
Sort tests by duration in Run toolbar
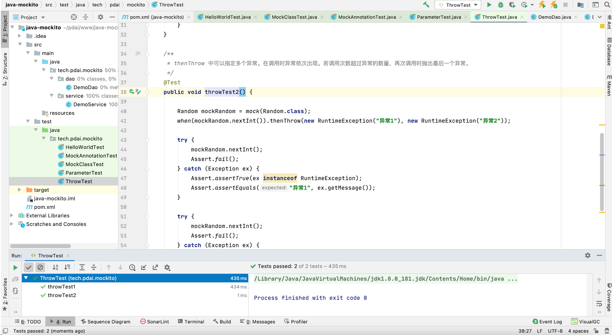pos(67,267)
